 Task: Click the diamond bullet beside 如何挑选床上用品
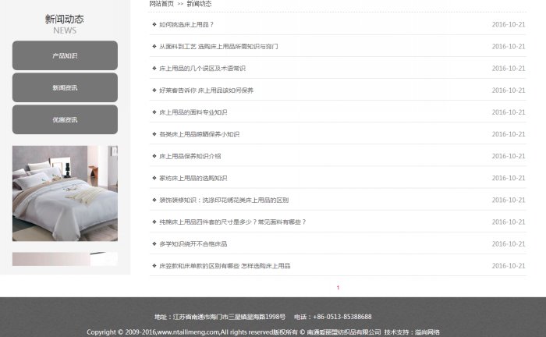154,24
